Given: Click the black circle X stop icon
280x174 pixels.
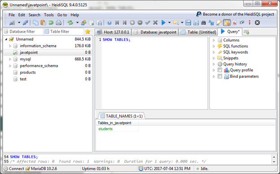Looking at the screenshot, I should [257, 23].
